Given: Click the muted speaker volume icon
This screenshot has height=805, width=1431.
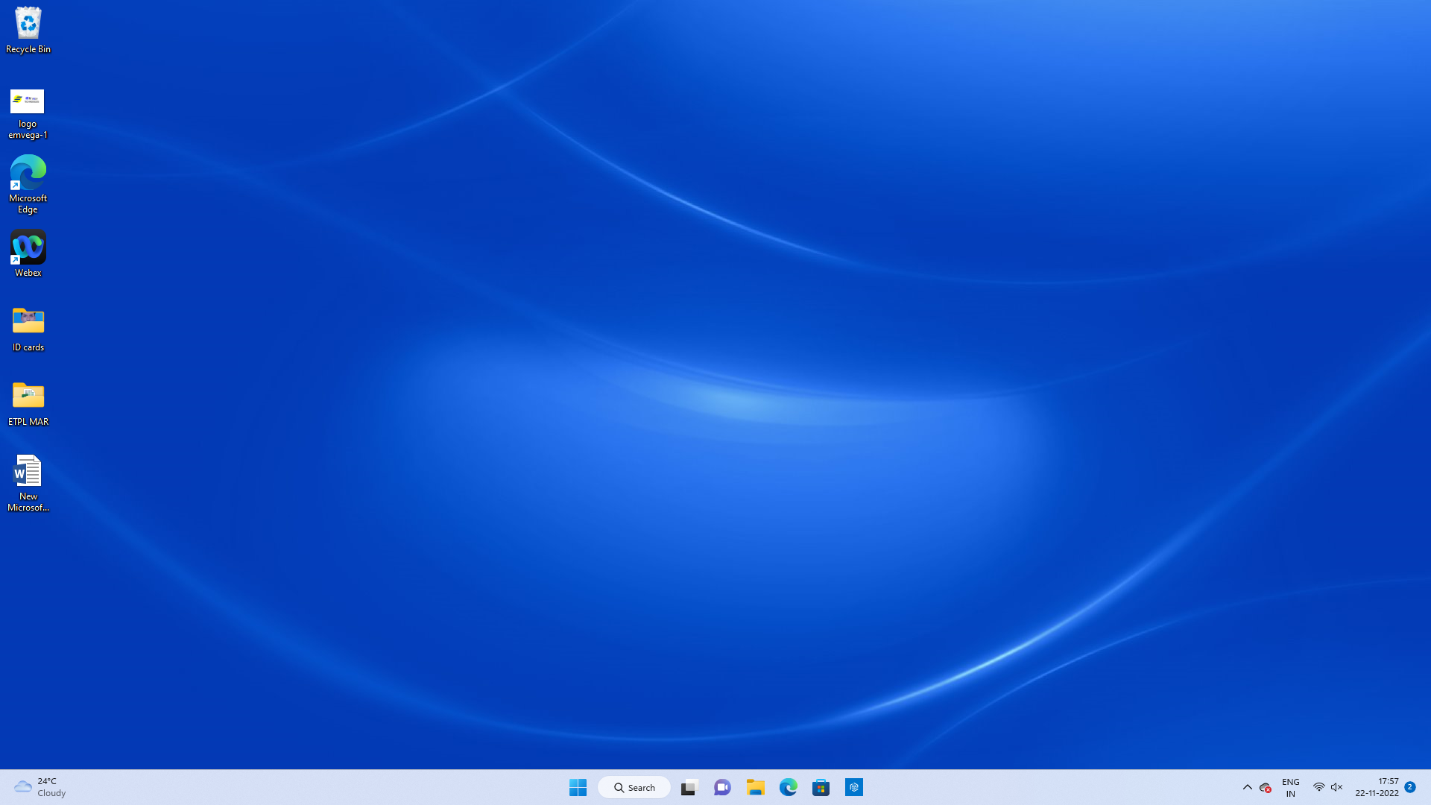Looking at the screenshot, I should [1337, 787].
